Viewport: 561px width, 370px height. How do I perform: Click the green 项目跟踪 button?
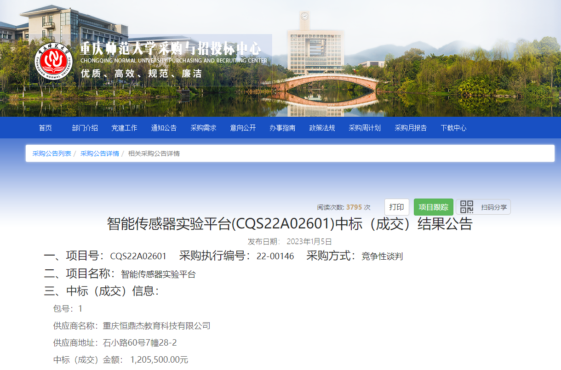click(433, 207)
